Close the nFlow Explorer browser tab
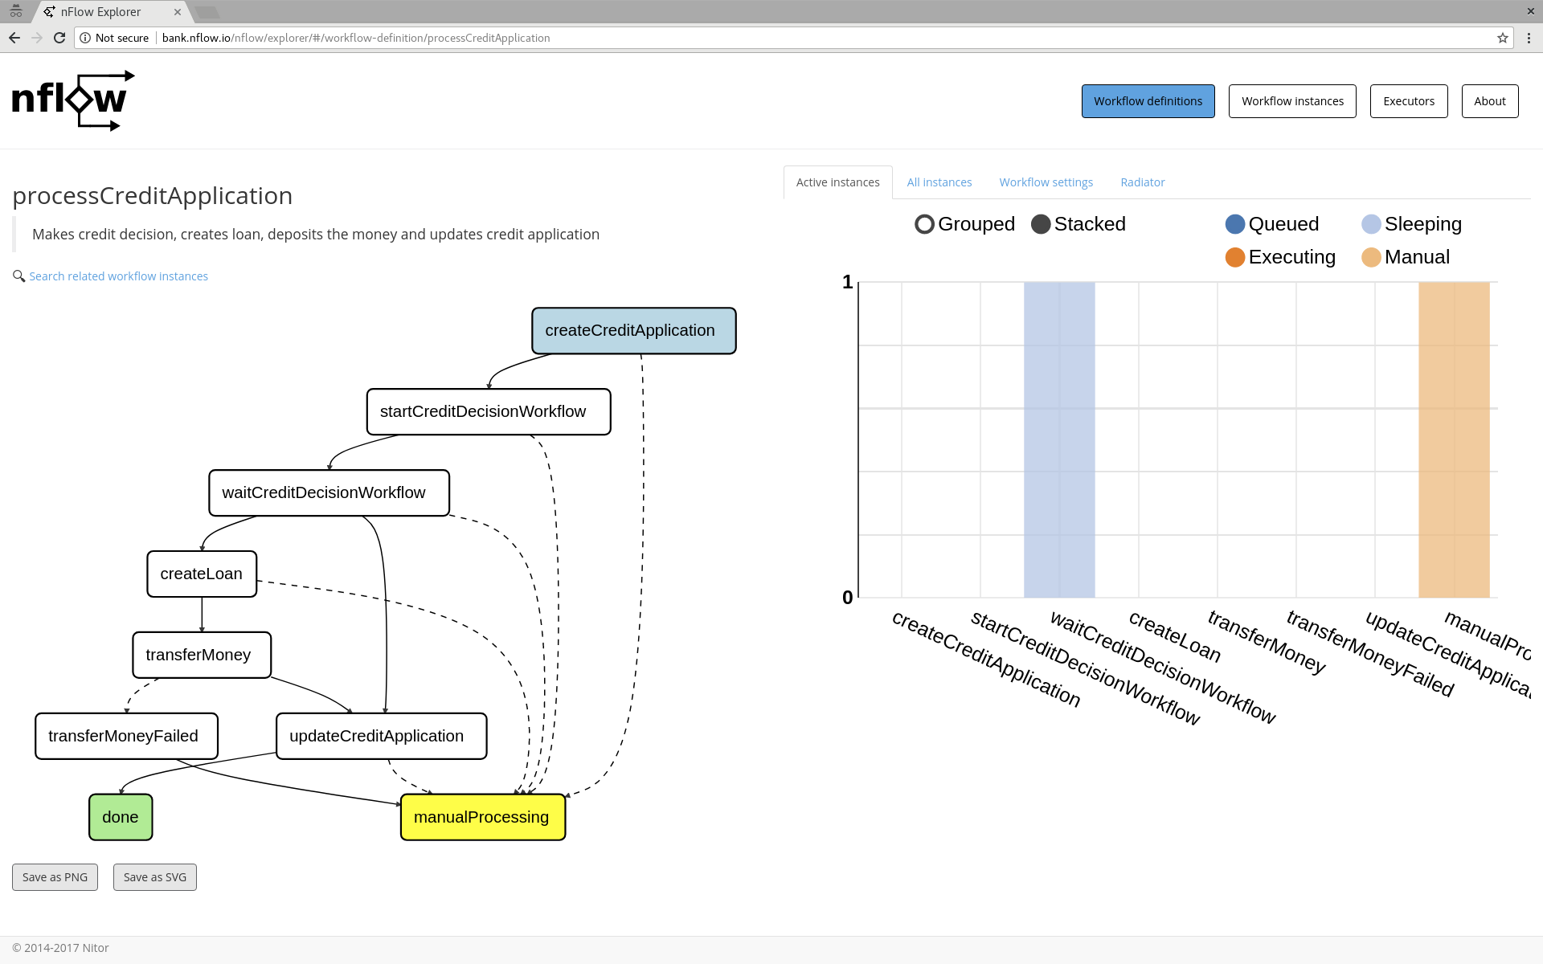Viewport: 1543px width, 964px height. [x=178, y=12]
